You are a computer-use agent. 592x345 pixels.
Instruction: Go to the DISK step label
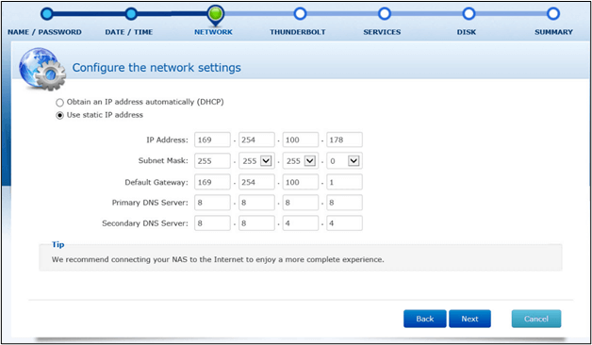pos(467,32)
